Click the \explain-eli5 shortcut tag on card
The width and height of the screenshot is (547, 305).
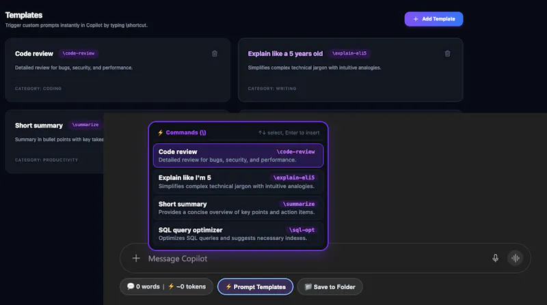click(349, 53)
